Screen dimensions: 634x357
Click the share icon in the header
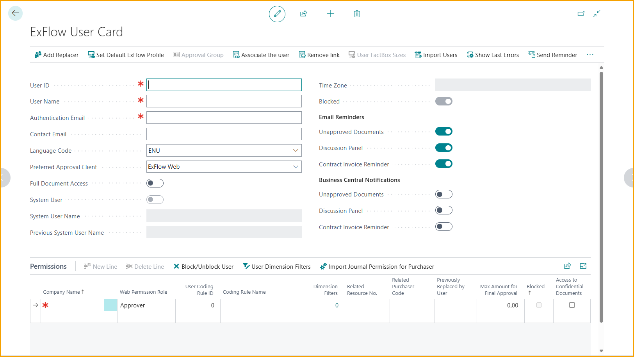coord(303,14)
